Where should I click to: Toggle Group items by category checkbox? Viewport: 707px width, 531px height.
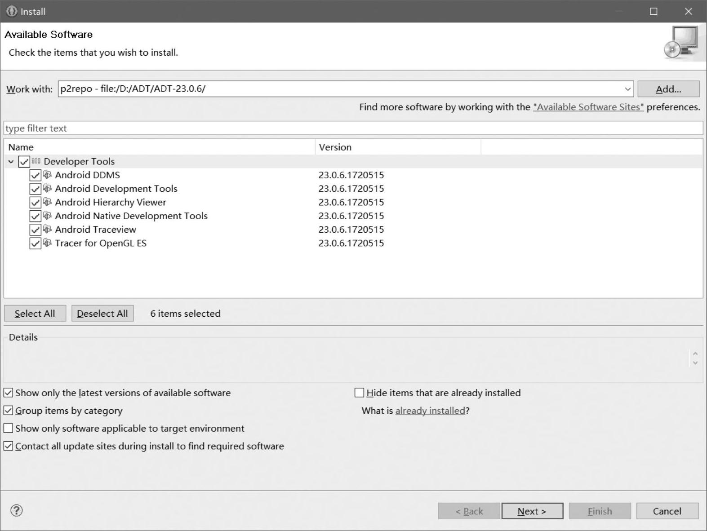(9, 411)
